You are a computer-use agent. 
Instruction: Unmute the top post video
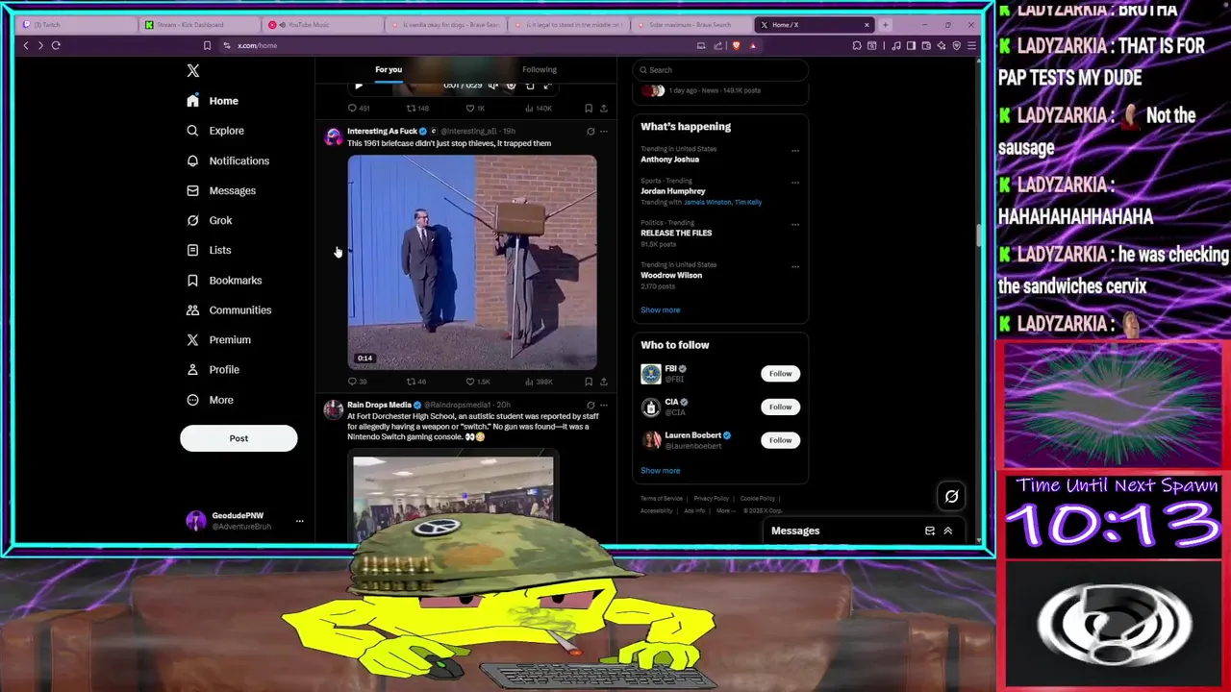point(492,86)
